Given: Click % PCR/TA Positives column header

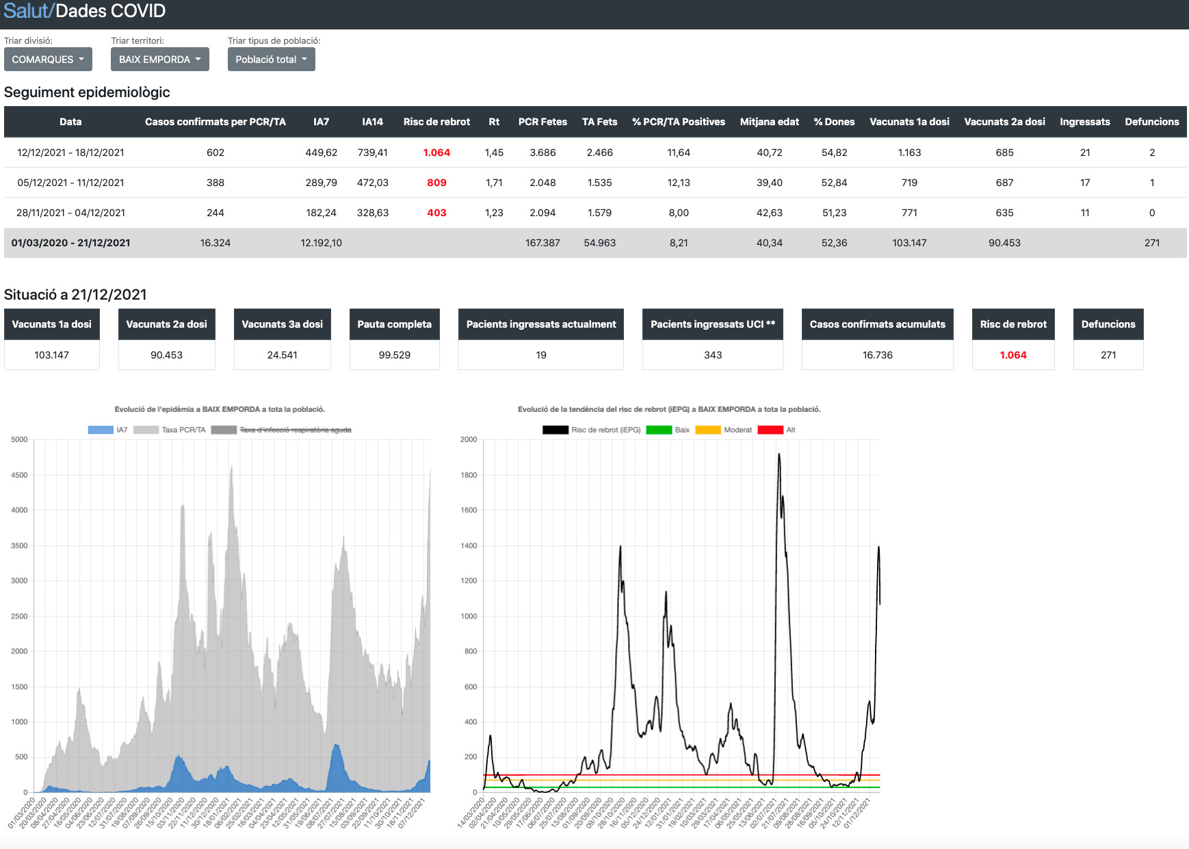Looking at the screenshot, I should (x=679, y=122).
